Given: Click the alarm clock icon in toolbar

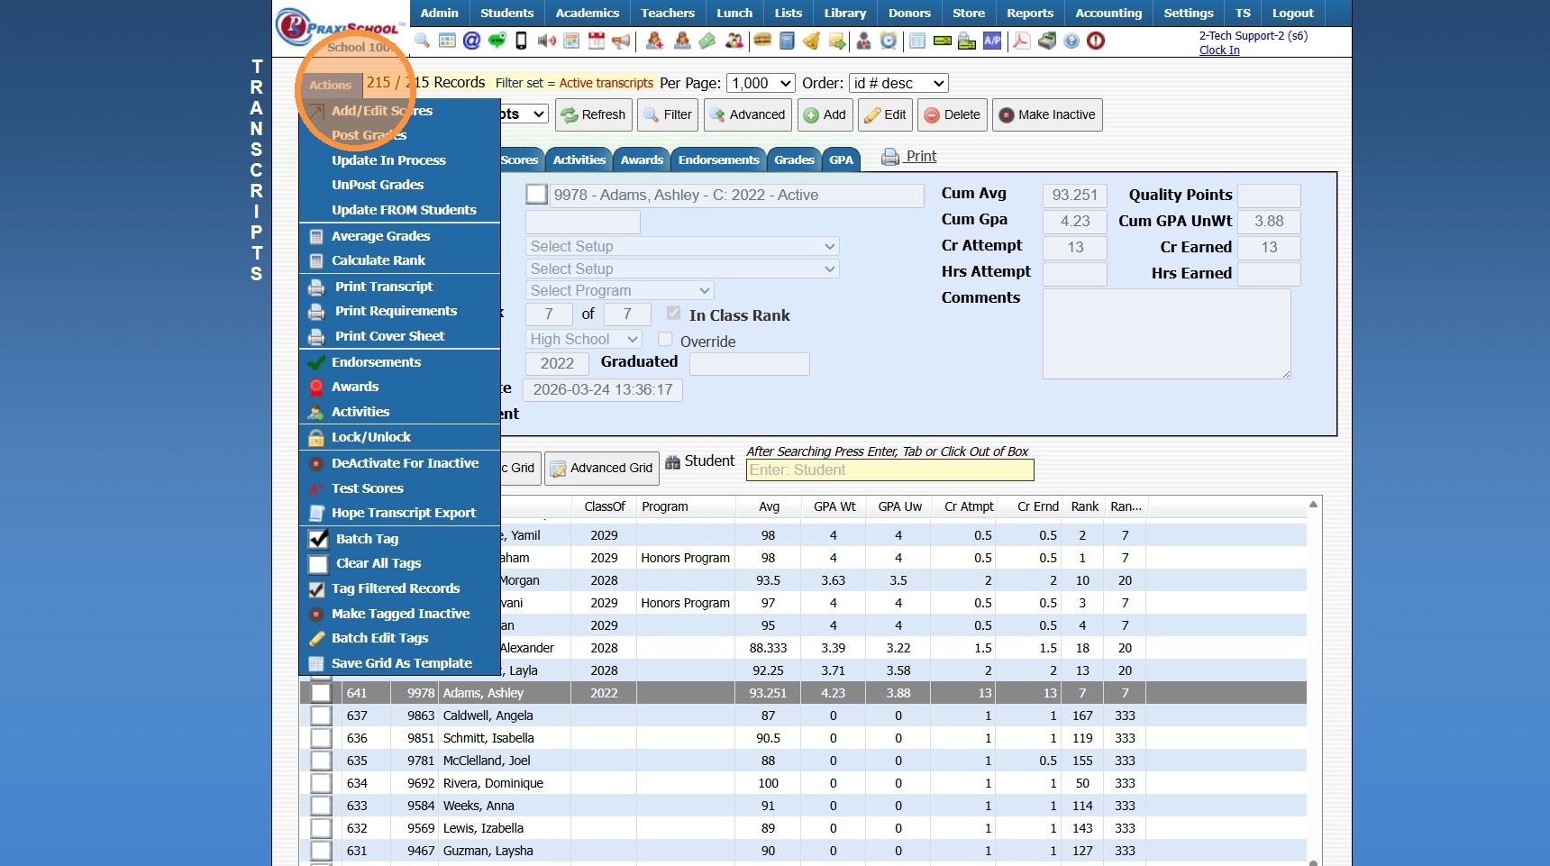Looking at the screenshot, I should click(889, 41).
